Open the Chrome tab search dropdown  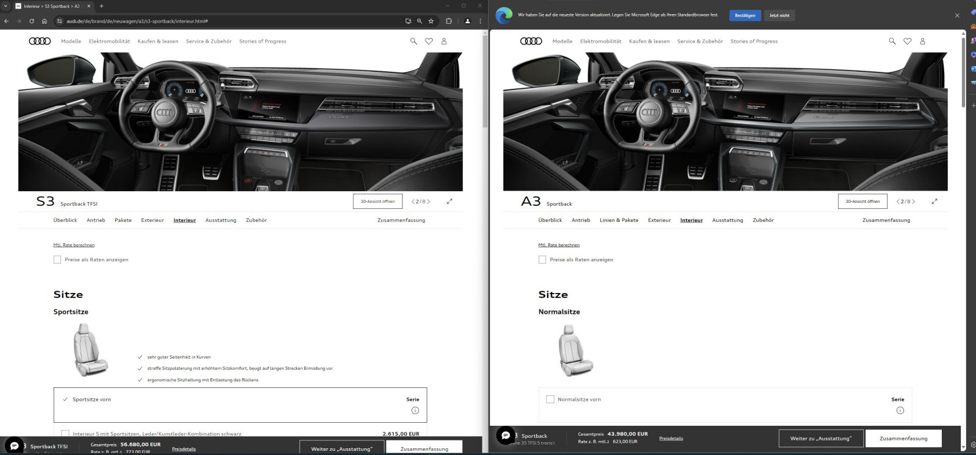point(5,6)
